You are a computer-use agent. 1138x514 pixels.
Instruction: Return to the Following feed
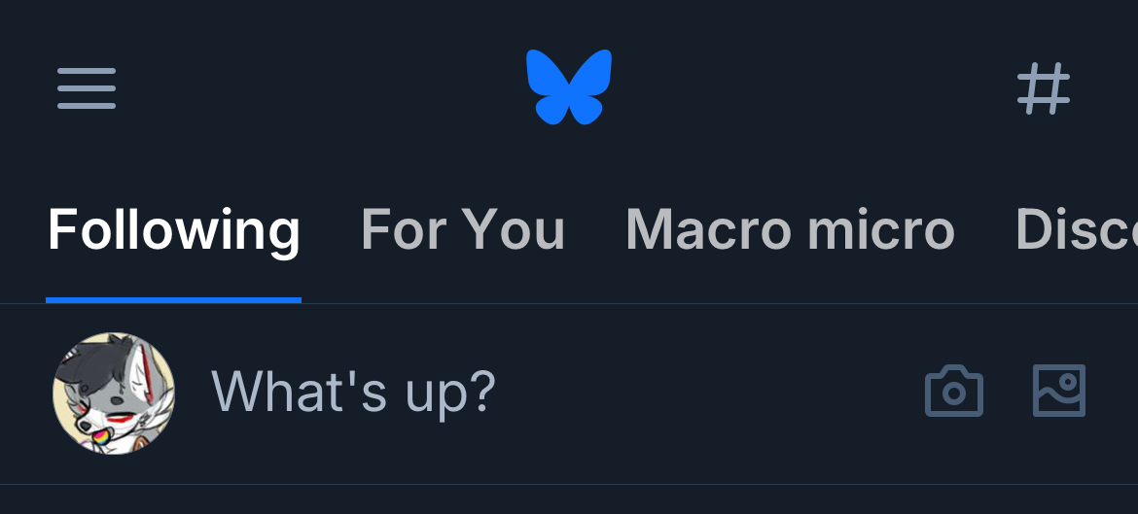click(x=174, y=230)
